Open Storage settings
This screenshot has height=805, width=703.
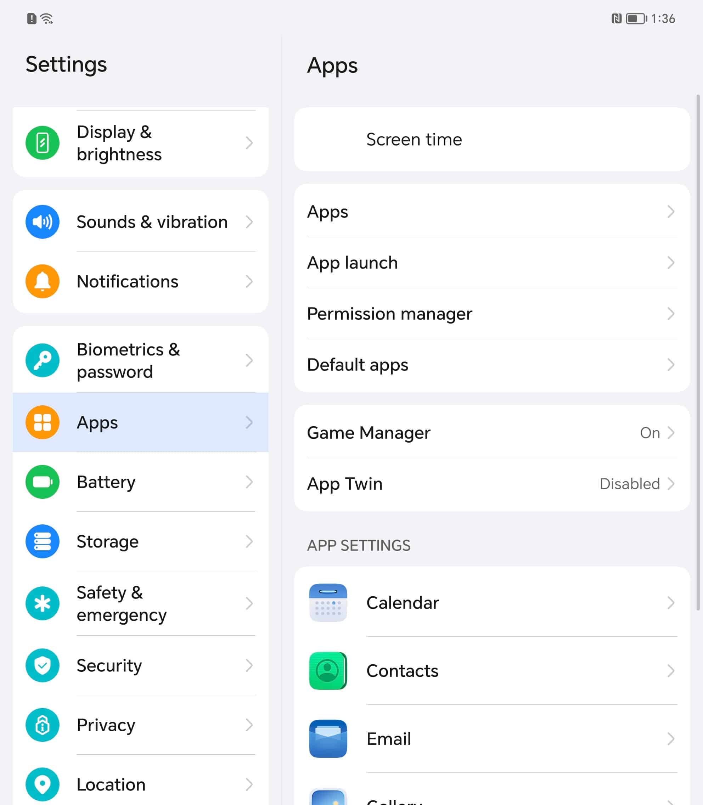[x=140, y=541]
